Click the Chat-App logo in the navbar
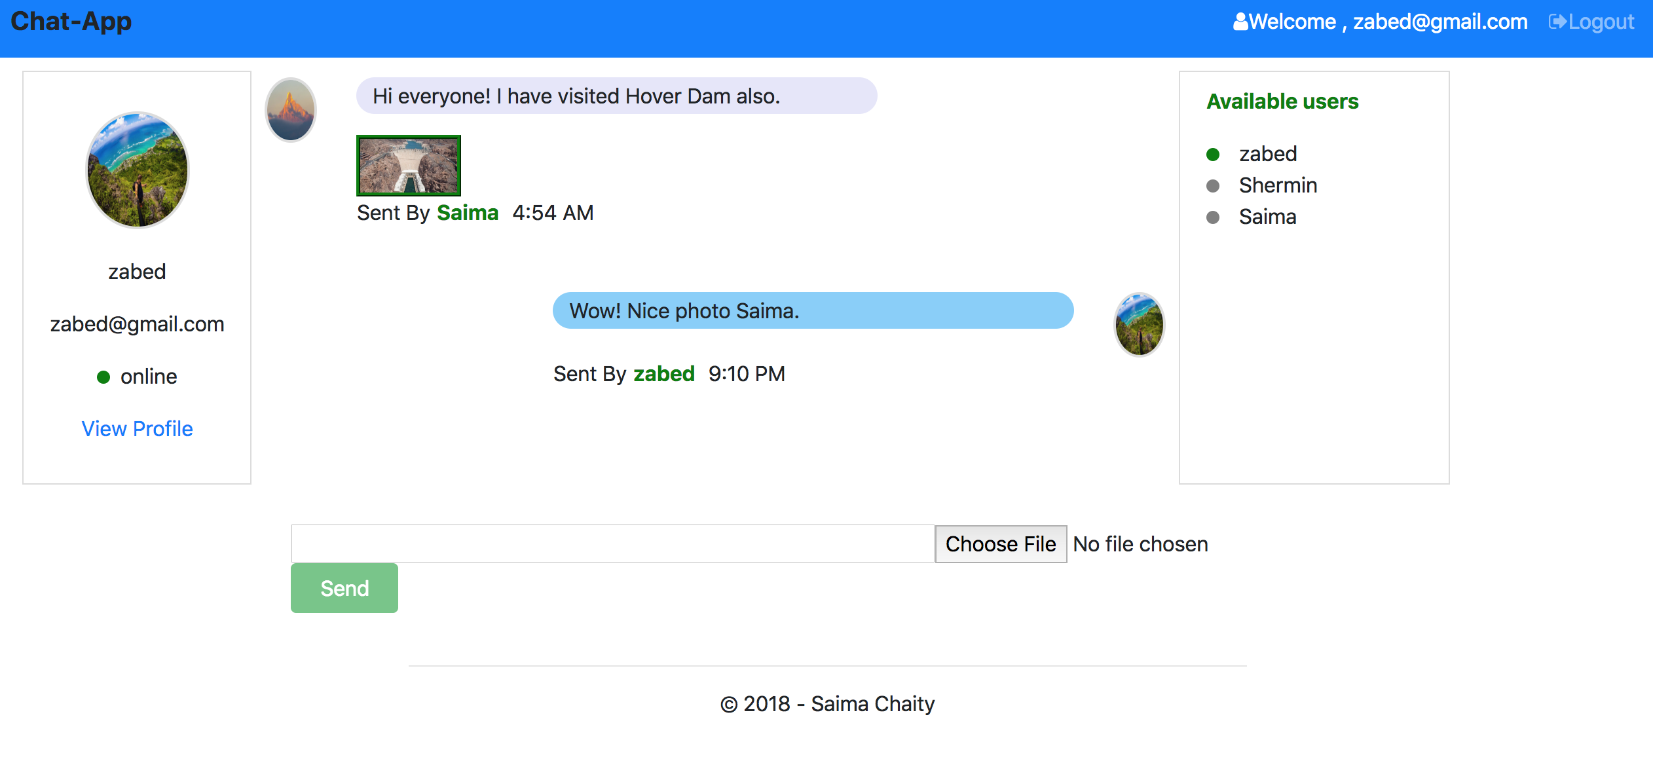This screenshot has width=1653, height=757. [x=72, y=21]
